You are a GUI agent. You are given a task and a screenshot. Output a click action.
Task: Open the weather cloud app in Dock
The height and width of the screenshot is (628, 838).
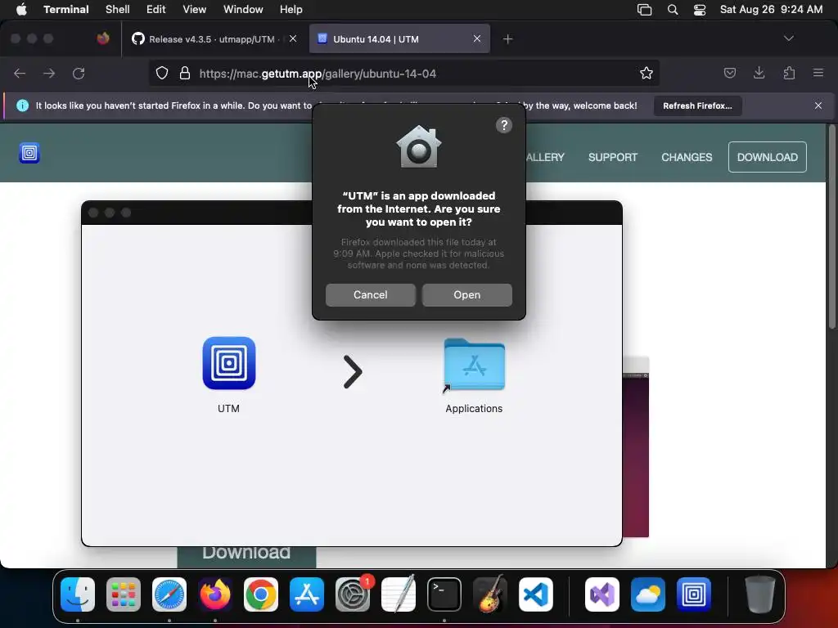click(648, 594)
